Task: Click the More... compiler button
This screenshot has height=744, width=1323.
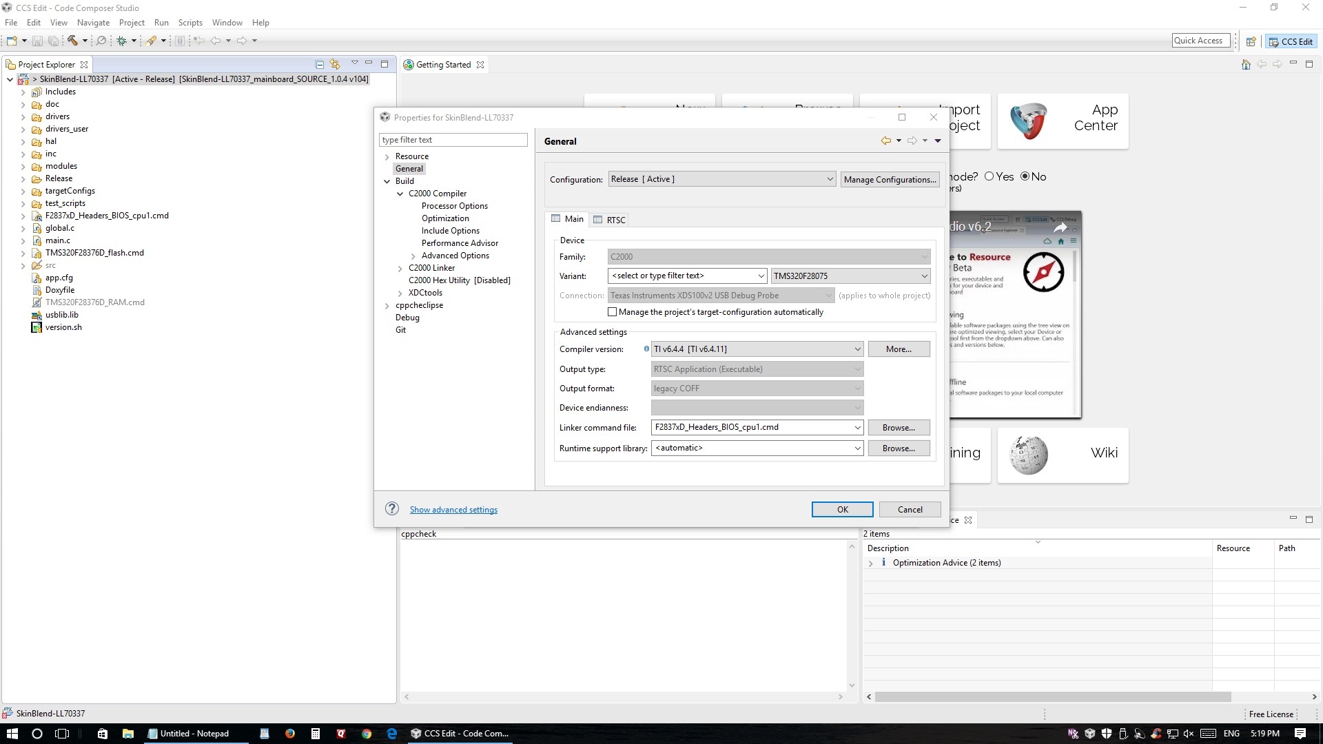Action: point(899,349)
